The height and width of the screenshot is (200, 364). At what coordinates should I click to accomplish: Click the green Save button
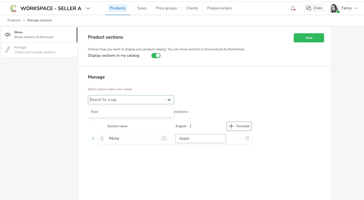pyautogui.click(x=309, y=38)
